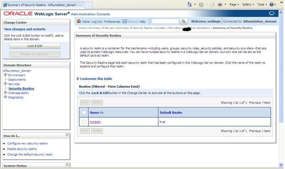The image size is (285, 169).
Task: Click myrealm breadcrumb link
Action: pos(160,28)
